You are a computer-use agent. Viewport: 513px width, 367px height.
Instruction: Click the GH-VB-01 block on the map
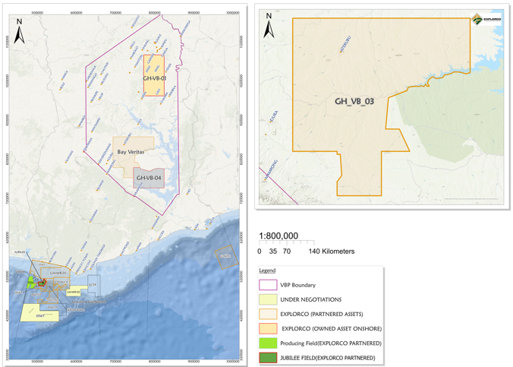pyautogui.click(x=154, y=76)
